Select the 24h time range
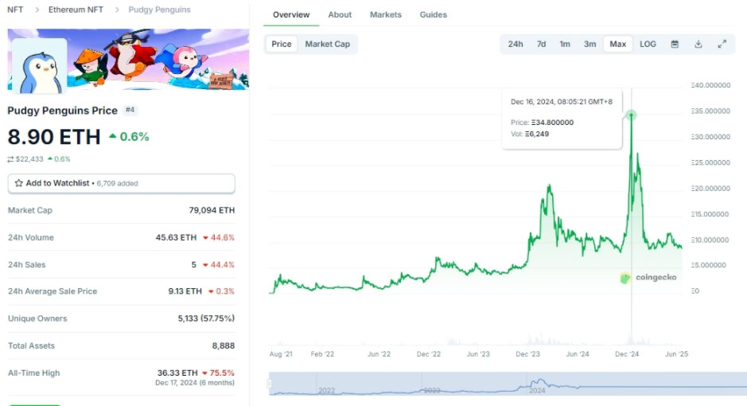The width and height of the screenshot is (747, 406). point(516,44)
